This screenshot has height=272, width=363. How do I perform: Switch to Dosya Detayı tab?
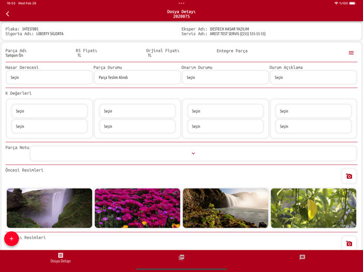[61, 257]
